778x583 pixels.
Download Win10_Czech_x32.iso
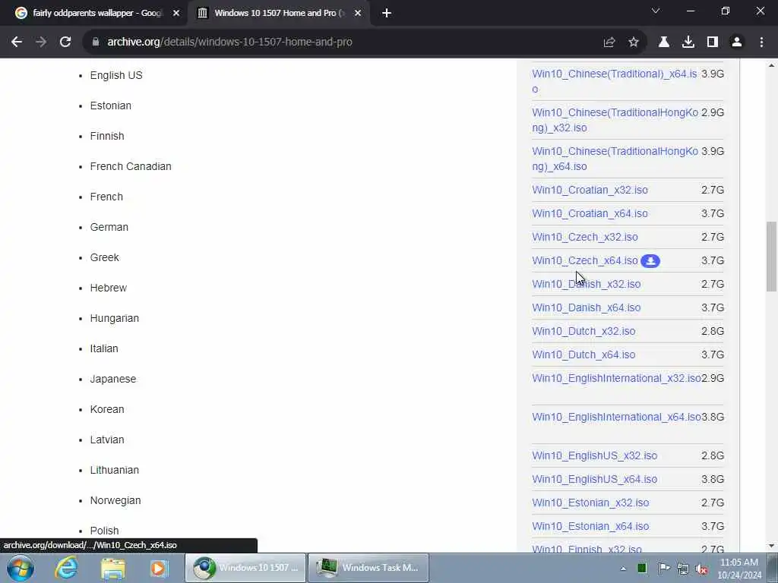click(x=585, y=237)
